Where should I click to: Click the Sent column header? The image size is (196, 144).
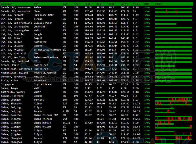[x=77, y=4]
